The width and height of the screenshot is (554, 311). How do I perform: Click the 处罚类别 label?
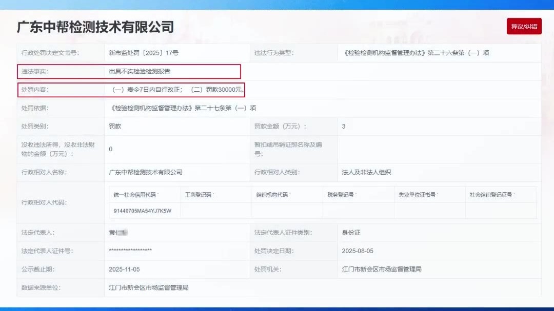pos(35,127)
